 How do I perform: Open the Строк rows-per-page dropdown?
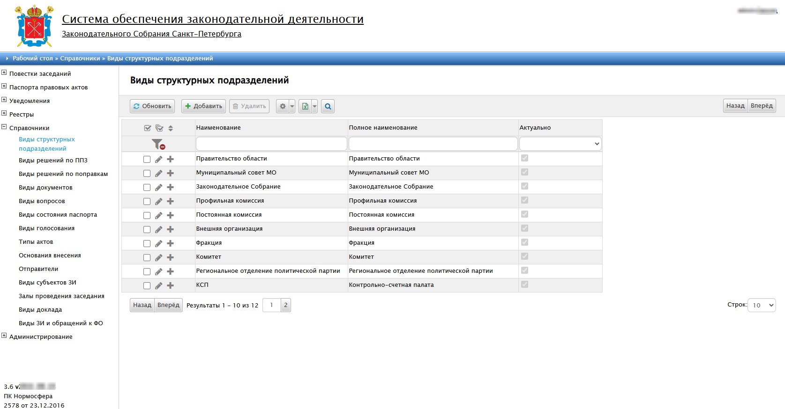[x=761, y=305]
